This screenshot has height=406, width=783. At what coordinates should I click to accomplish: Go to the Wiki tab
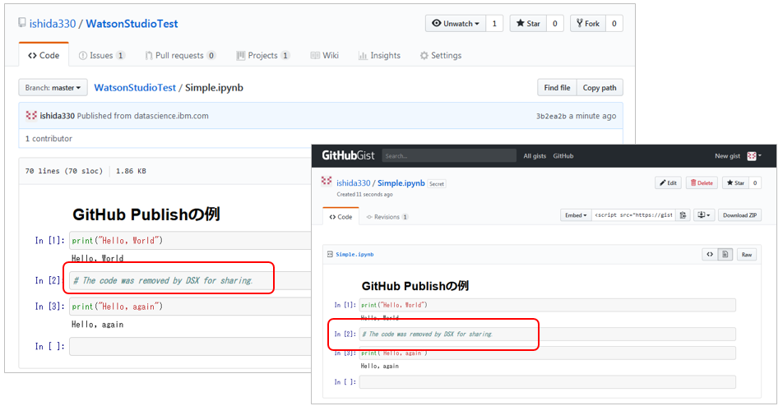(x=325, y=55)
